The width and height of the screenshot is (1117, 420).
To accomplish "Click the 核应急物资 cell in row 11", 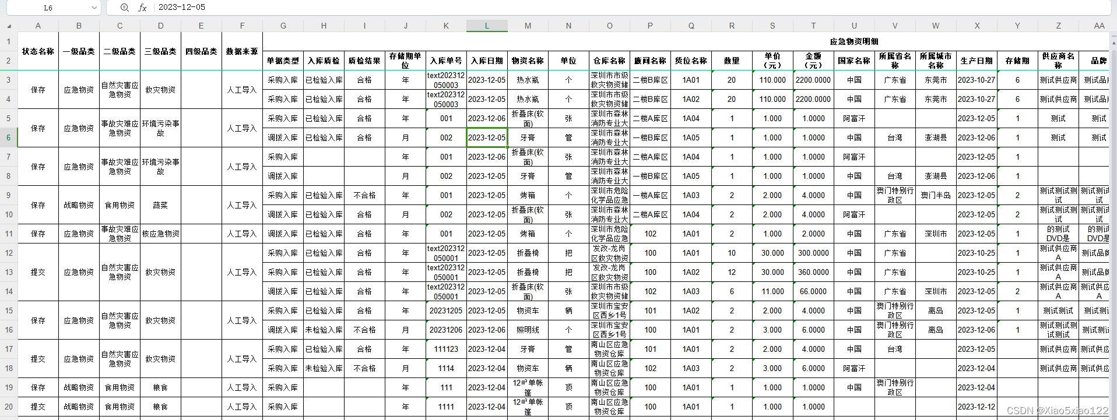I will click(x=160, y=234).
